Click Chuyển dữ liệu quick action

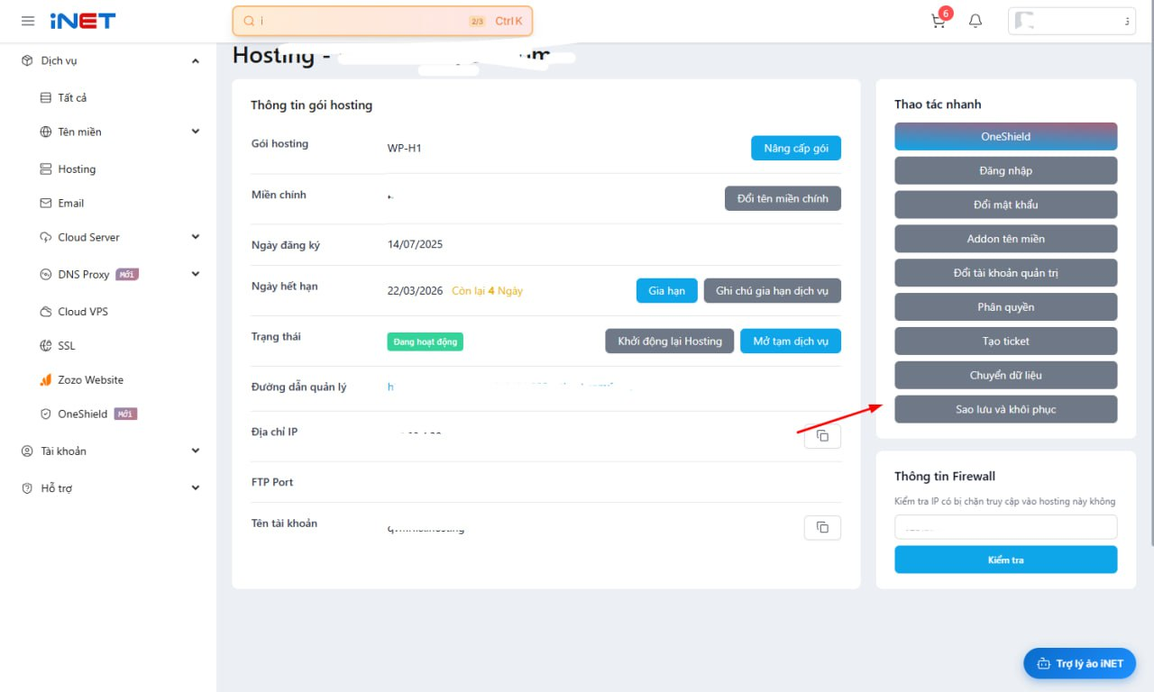1006,375
